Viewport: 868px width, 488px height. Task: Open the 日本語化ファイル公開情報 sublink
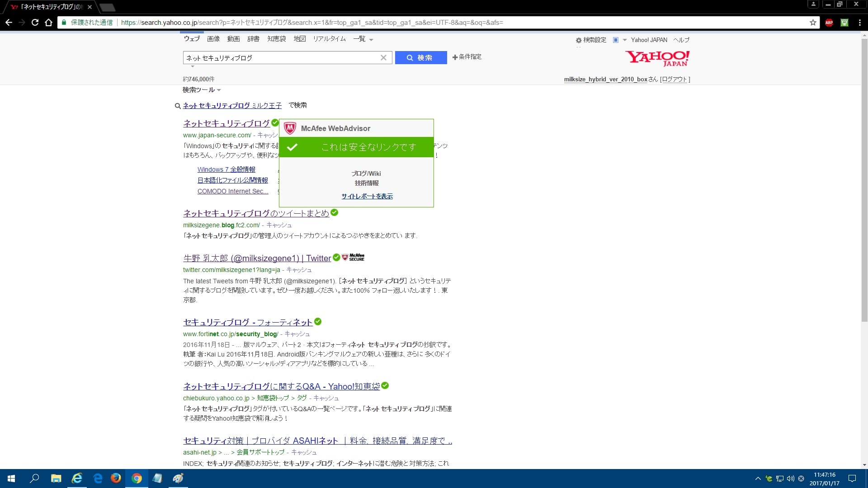(232, 180)
